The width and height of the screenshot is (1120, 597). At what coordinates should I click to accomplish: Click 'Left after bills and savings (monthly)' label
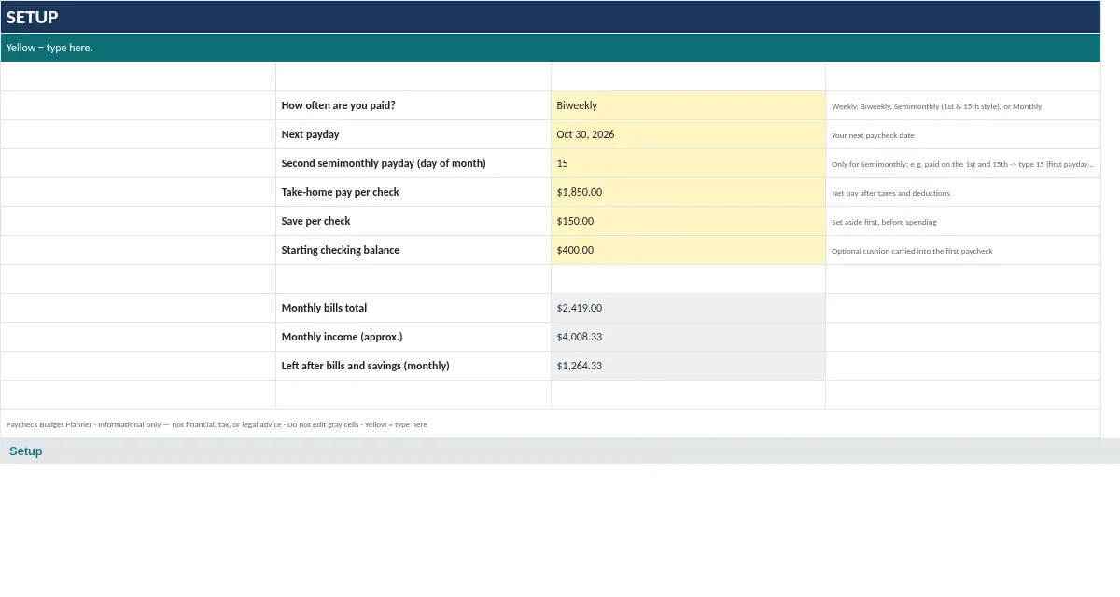click(366, 366)
